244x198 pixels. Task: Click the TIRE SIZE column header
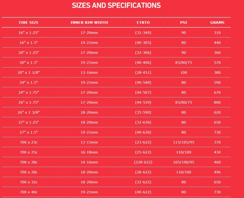tap(29, 23)
